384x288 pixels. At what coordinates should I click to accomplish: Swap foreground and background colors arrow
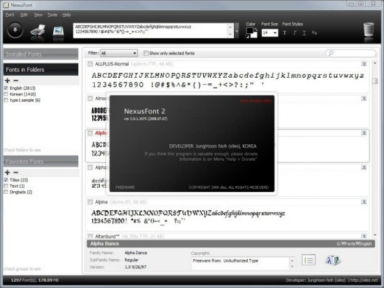coord(255,29)
